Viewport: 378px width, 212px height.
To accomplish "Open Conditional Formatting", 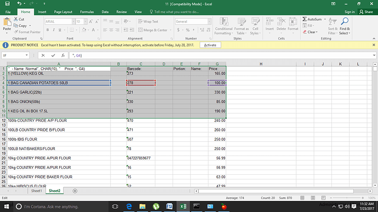I will (x=224, y=26).
